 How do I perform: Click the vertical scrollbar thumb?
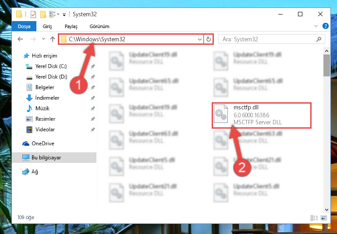326,65
